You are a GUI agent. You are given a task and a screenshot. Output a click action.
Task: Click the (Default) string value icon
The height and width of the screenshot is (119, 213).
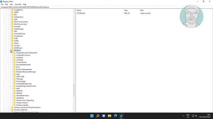tap(78, 13)
